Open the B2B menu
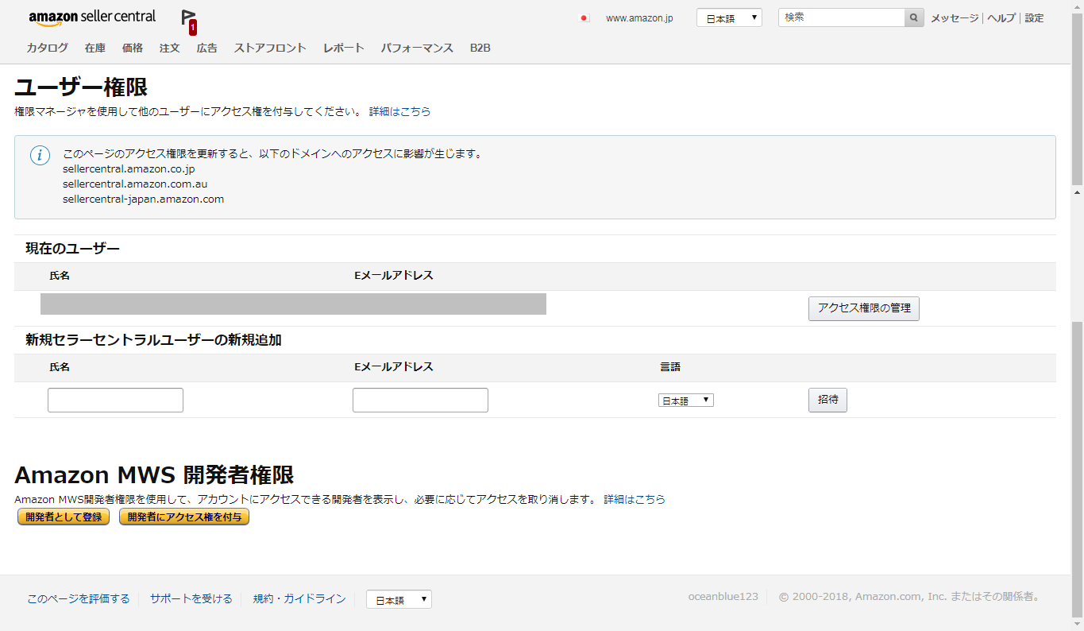The width and height of the screenshot is (1084, 631). click(480, 48)
